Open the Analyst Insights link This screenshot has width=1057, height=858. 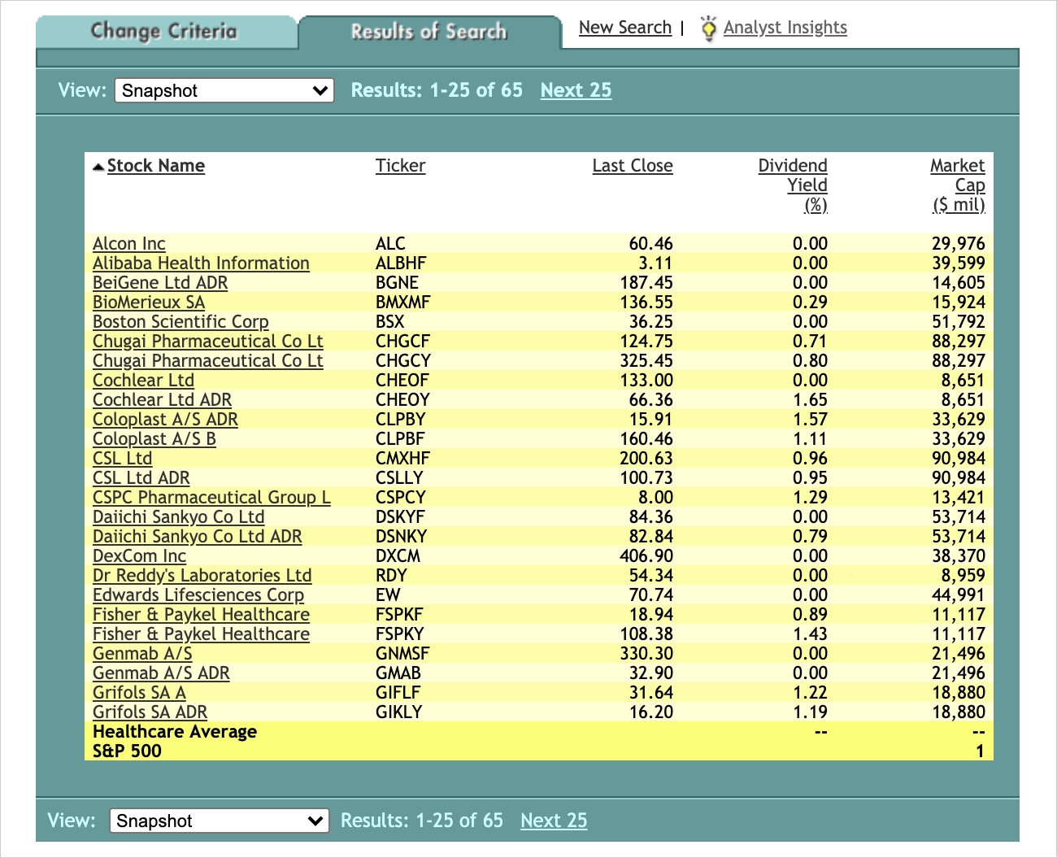(785, 28)
